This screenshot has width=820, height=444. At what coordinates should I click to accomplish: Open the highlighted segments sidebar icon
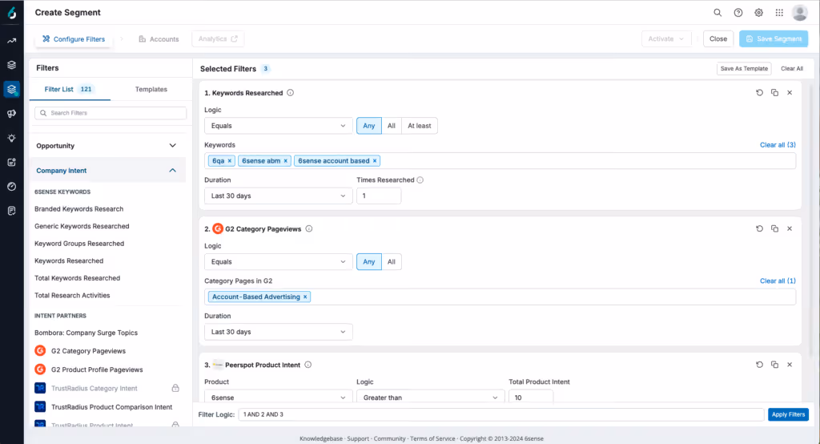[11, 89]
